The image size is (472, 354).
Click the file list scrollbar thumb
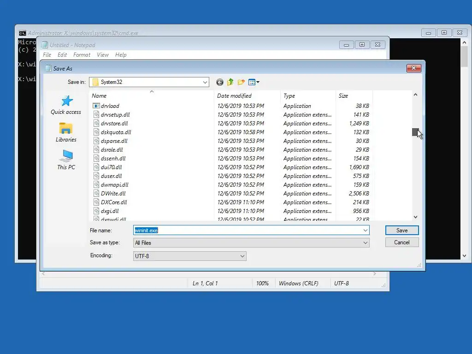tap(415, 132)
